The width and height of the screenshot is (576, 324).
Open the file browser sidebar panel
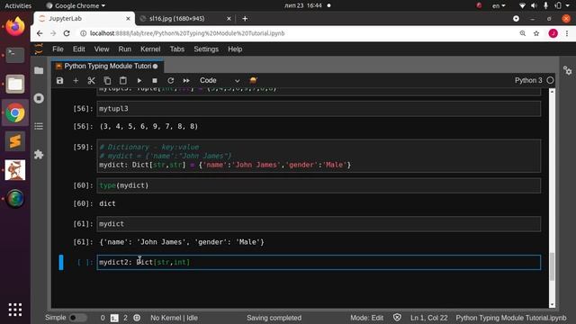coord(39,70)
